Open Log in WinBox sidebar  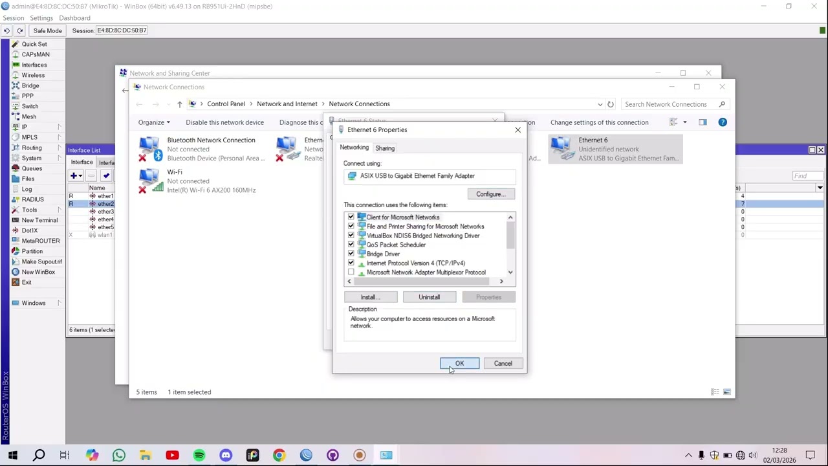tap(27, 189)
